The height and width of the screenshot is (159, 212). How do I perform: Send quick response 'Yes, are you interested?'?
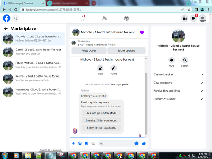click(x=101, y=113)
